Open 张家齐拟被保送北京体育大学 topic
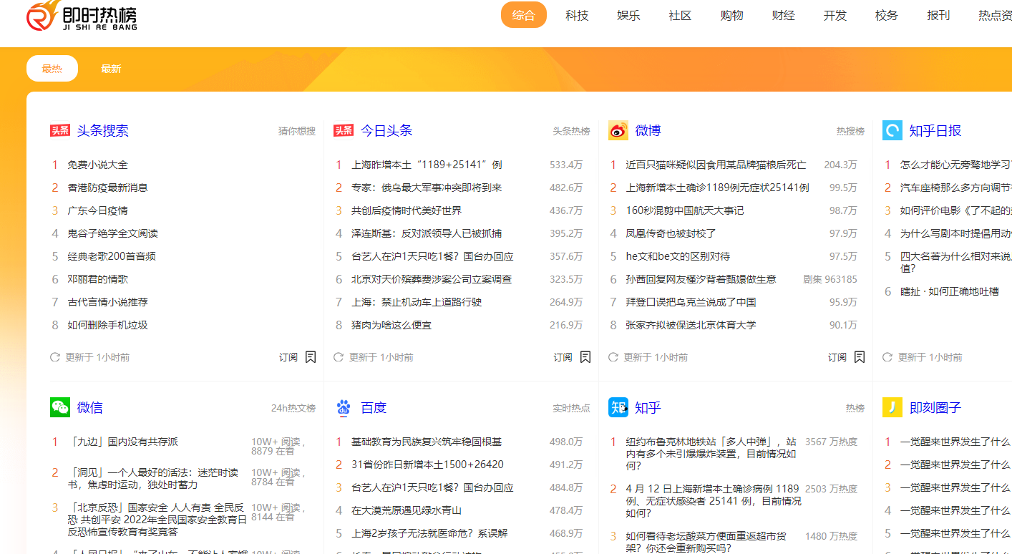 coord(691,325)
